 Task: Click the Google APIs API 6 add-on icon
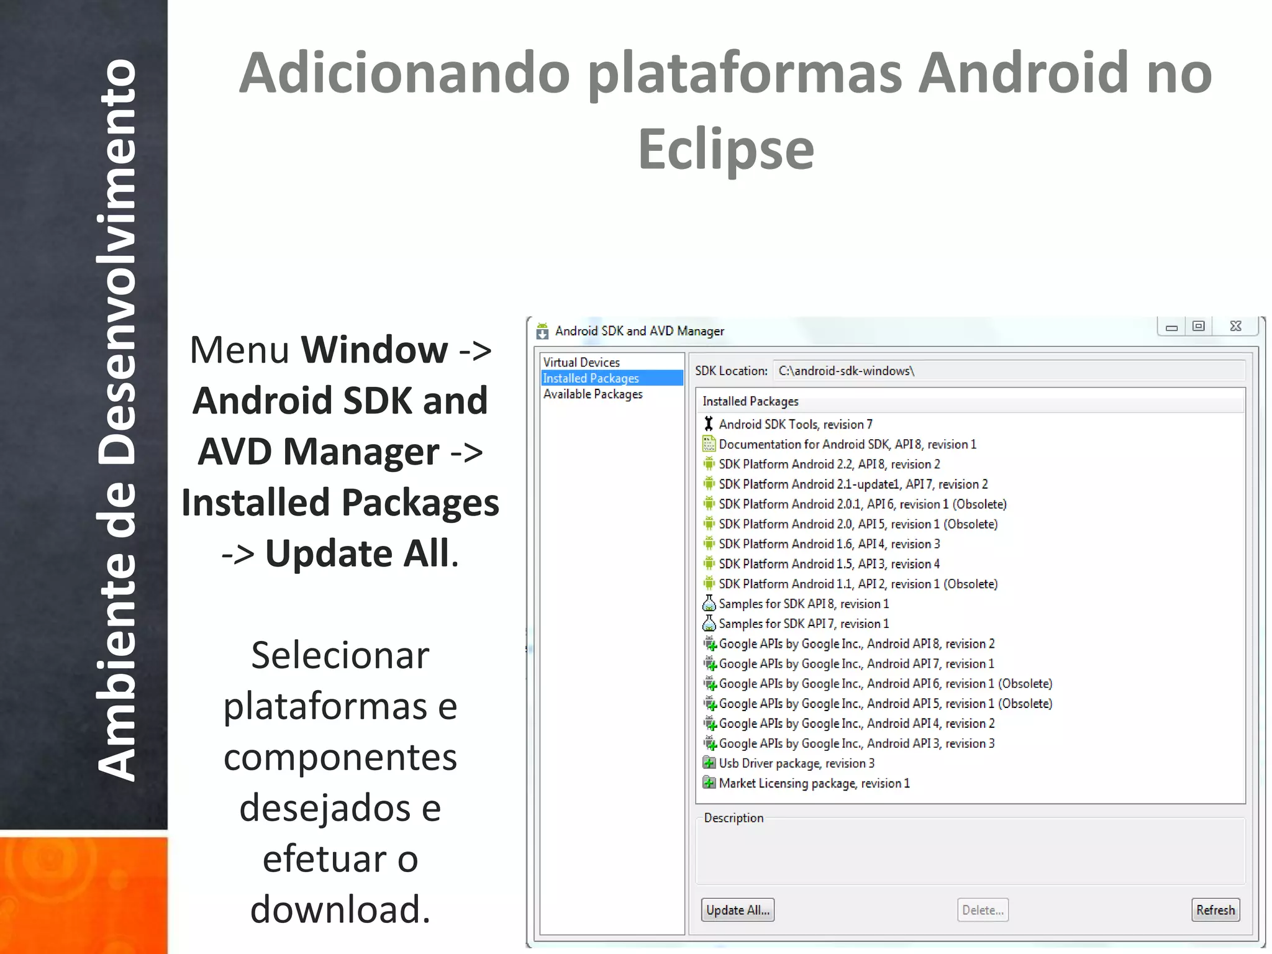click(709, 683)
